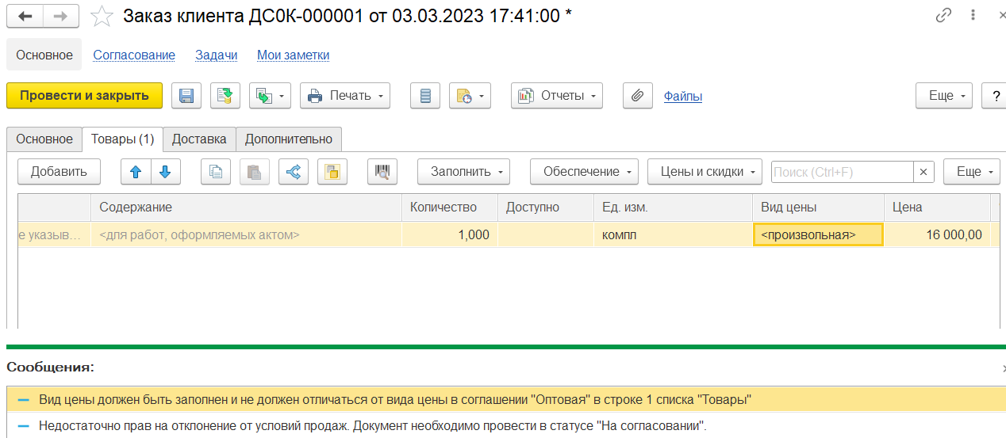Click the copy rows icon

[216, 172]
